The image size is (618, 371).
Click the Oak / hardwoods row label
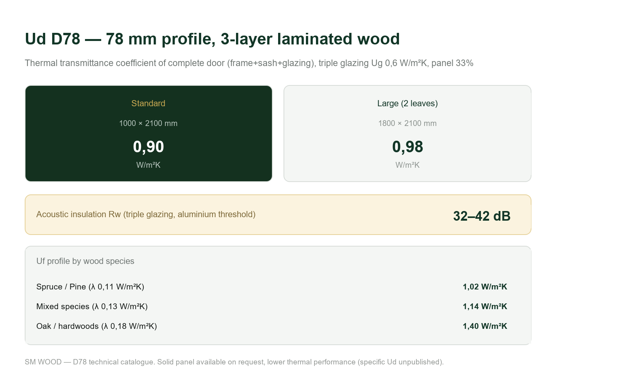pyautogui.click(x=97, y=326)
